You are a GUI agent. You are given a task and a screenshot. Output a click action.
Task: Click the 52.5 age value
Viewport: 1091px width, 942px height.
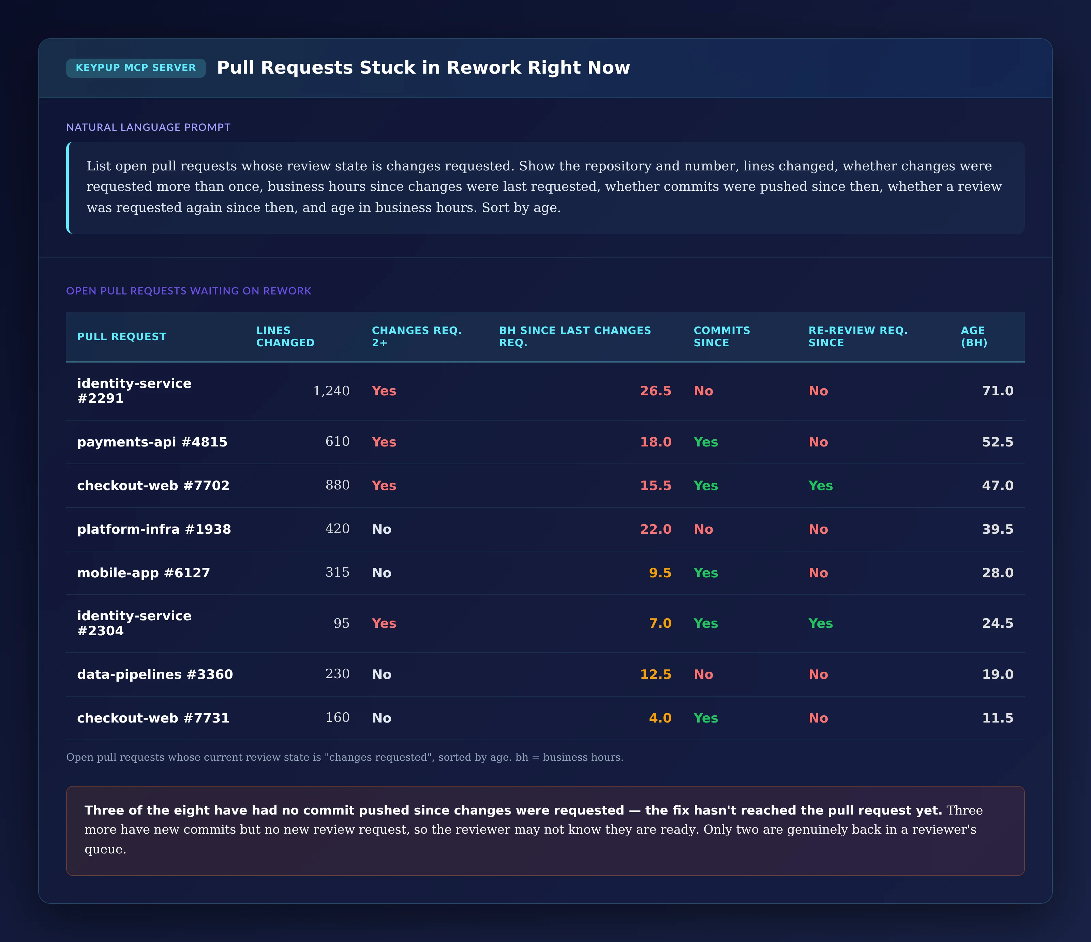pyautogui.click(x=998, y=442)
